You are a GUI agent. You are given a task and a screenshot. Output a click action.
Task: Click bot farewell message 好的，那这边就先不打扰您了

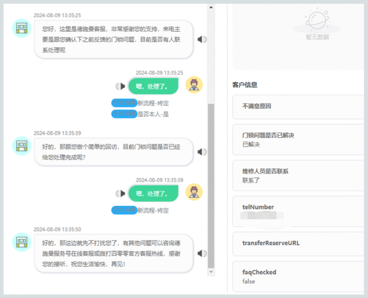pos(114,253)
